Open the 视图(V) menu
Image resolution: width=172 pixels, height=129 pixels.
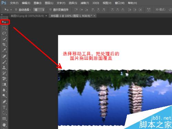pyautogui.click(x=107, y=3)
